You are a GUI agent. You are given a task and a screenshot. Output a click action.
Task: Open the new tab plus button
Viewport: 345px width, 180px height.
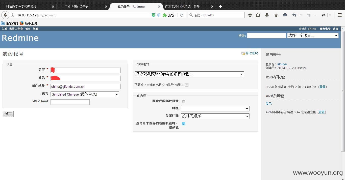tap(220, 7)
